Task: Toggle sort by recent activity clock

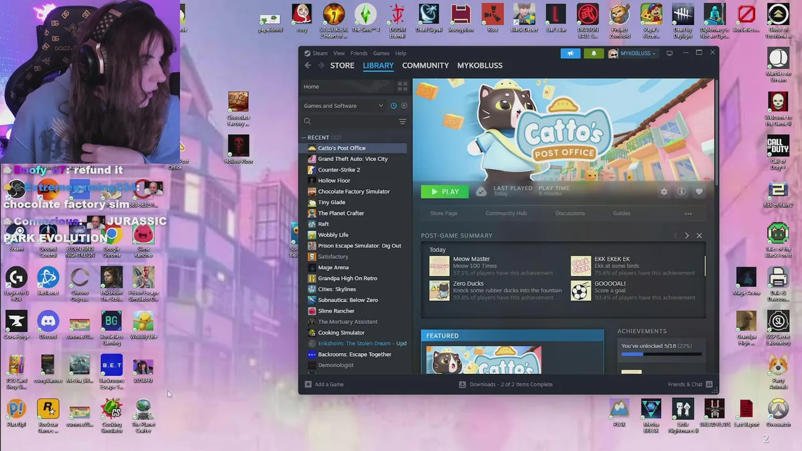Action: click(393, 106)
